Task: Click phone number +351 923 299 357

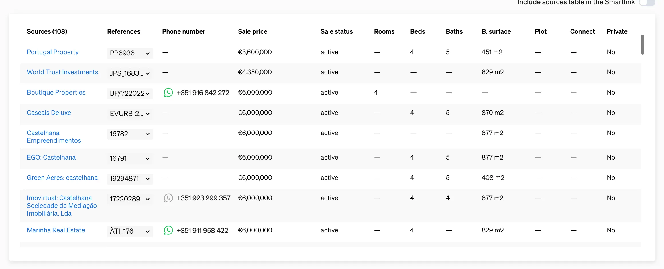Action: [204, 198]
